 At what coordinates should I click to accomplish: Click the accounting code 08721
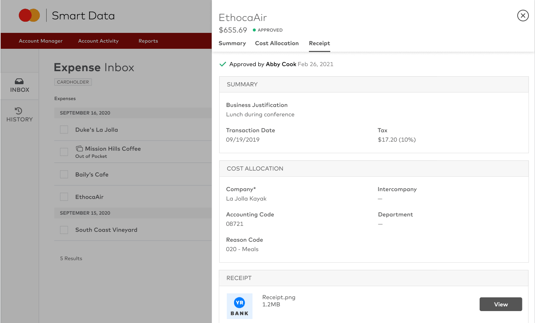pyautogui.click(x=235, y=224)
